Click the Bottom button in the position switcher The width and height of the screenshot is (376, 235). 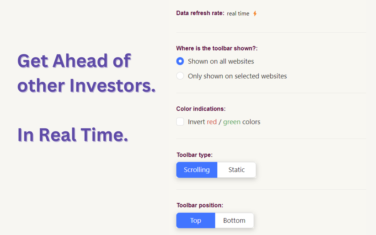coord(234,220)
